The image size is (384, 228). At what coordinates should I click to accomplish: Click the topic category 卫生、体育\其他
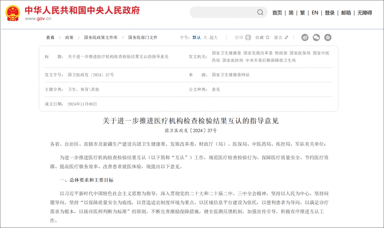84,89
